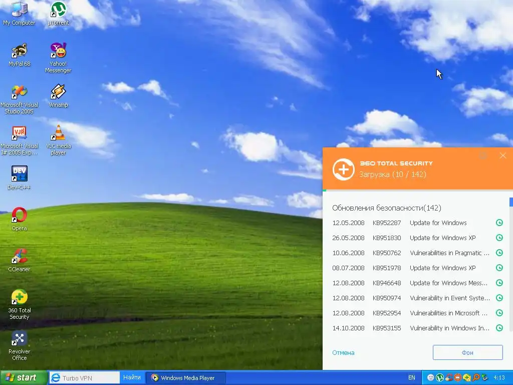Screen dimensions: 513x385
Task: Click the KB950762 identifier text
Action: coord(387,253)
